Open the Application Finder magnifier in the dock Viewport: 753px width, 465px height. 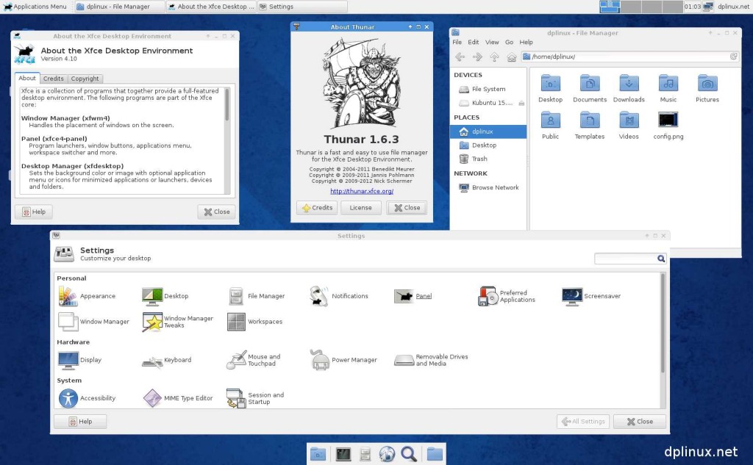click(410, 453)
